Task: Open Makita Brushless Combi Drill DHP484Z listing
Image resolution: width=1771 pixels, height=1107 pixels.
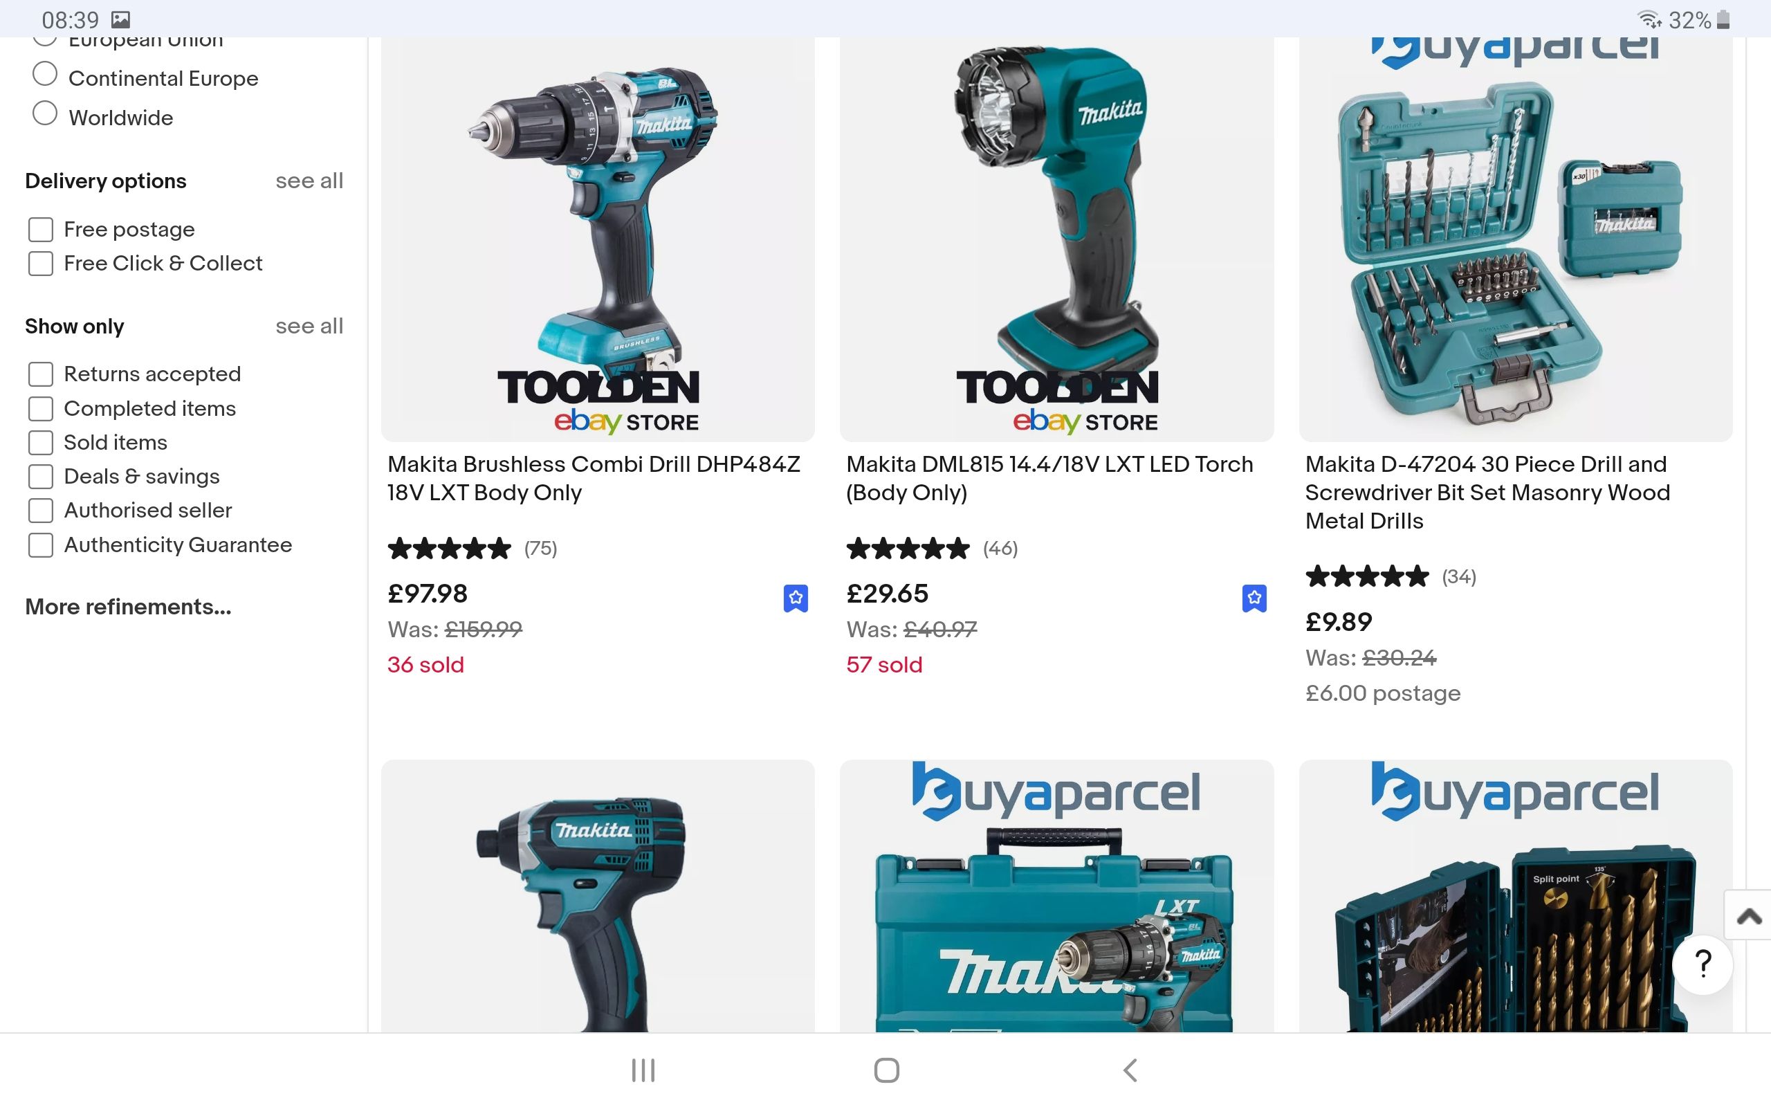Action: (594, 478)
